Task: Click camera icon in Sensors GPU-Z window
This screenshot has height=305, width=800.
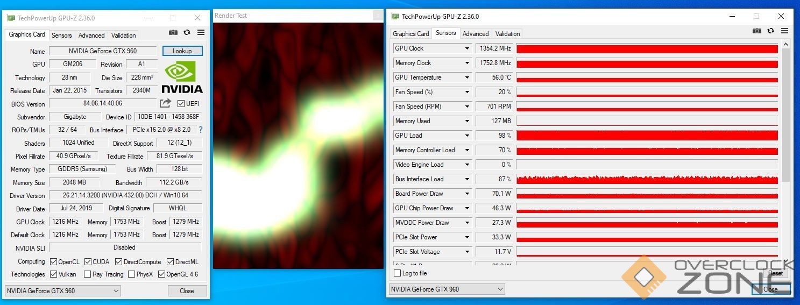Action: coord(757,31)
